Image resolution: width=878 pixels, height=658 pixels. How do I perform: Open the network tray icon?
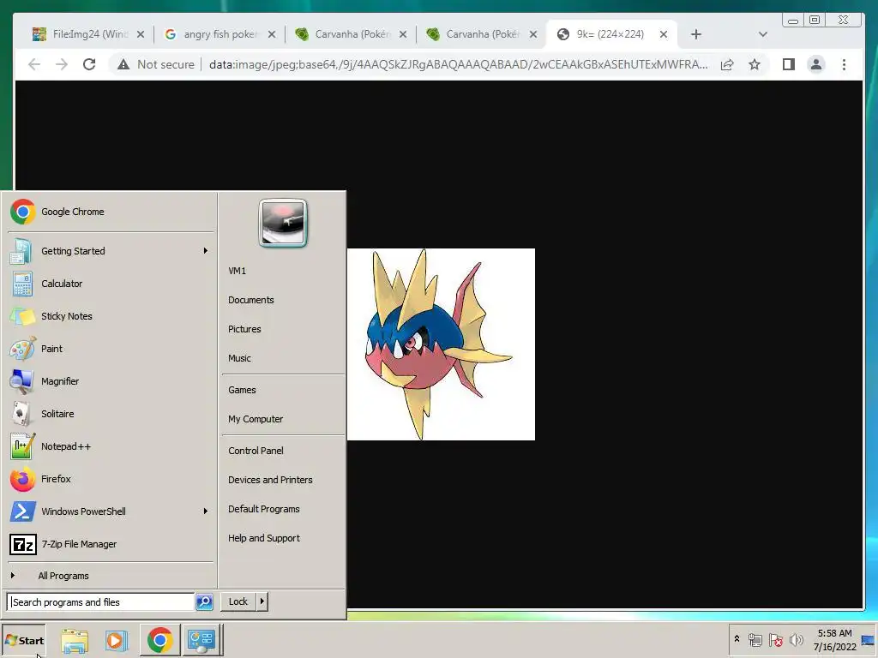click(x=755, y=639)
